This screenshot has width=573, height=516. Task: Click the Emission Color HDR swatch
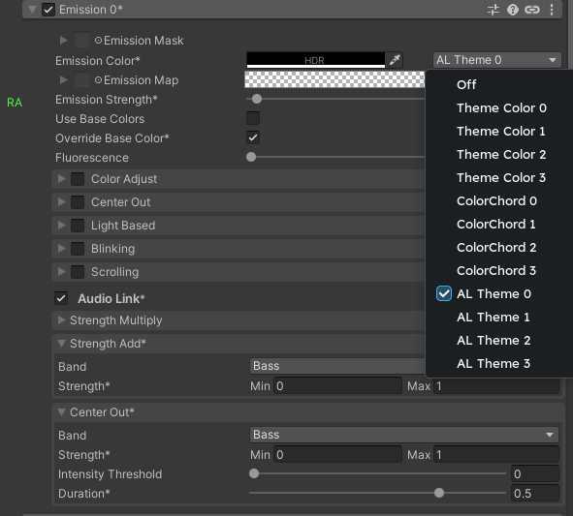316,60
